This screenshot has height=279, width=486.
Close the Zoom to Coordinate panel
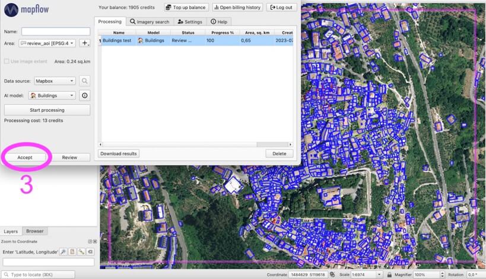point(94,241)
